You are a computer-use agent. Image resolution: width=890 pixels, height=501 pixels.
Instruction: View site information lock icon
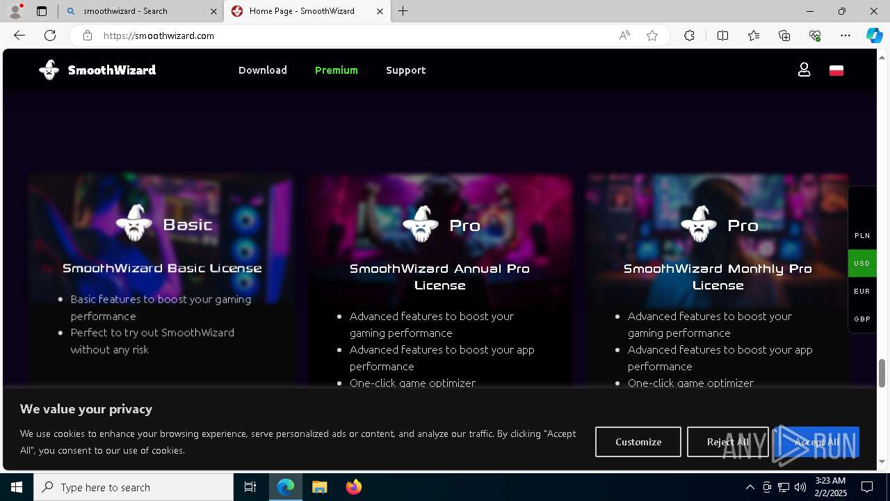(87, 35)
